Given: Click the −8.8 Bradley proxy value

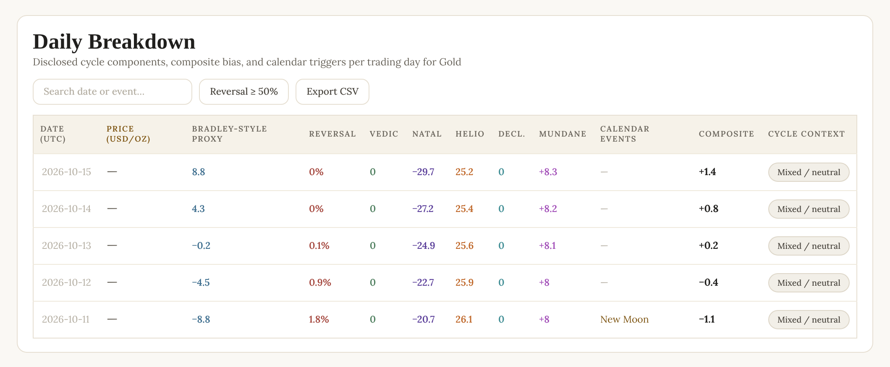Looking at the screenshot, I should 201,320.
